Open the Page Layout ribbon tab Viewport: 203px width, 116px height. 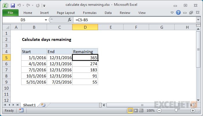(x=66, y=13)
